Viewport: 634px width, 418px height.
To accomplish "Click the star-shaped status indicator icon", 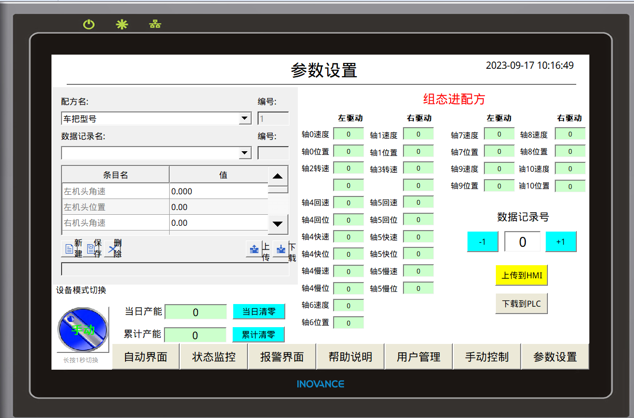I will tap(122, 24).
